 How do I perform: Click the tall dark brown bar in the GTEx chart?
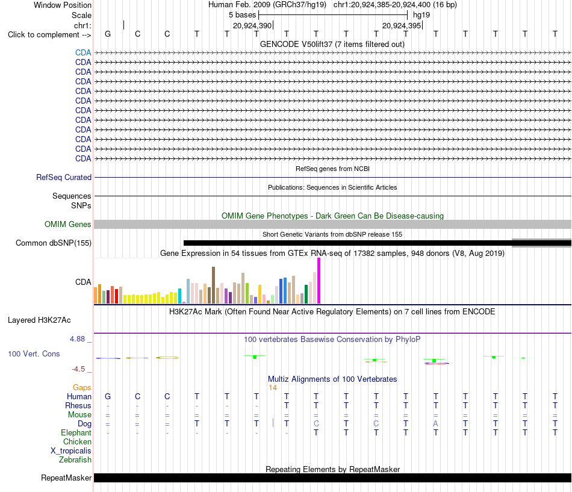(213, 285)
